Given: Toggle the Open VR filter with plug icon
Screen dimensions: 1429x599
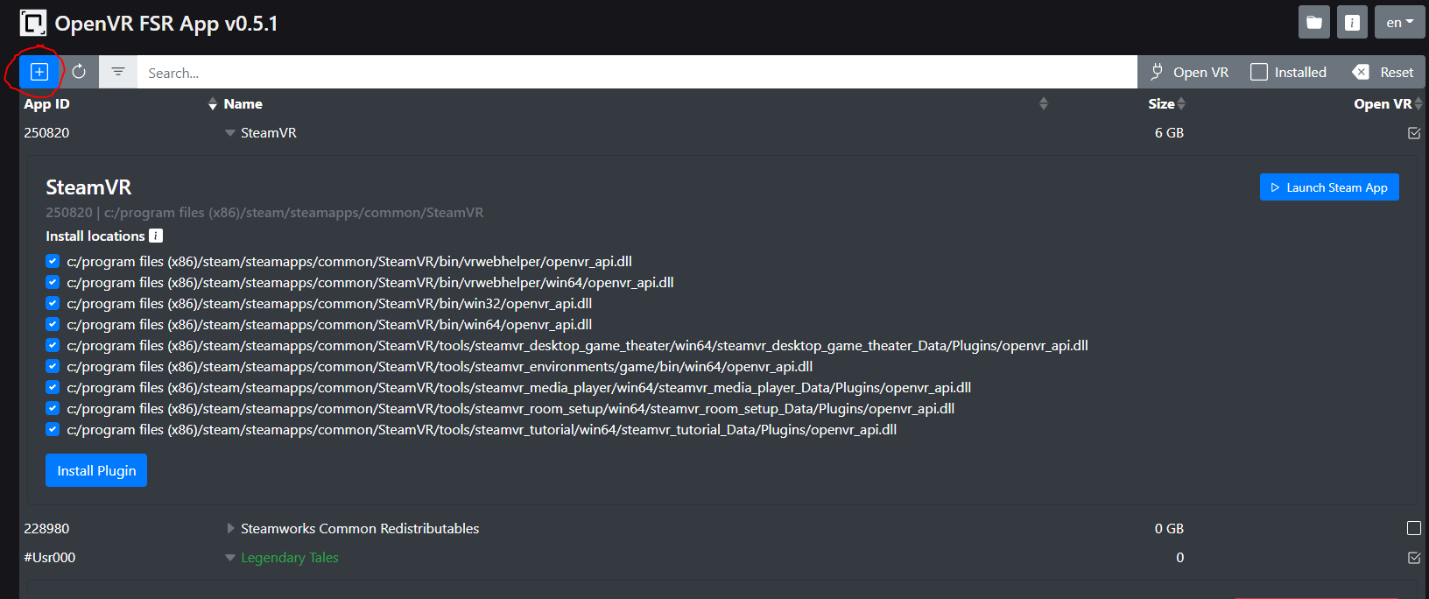Looking at the screenshot, I should (x=1189, y=72).
